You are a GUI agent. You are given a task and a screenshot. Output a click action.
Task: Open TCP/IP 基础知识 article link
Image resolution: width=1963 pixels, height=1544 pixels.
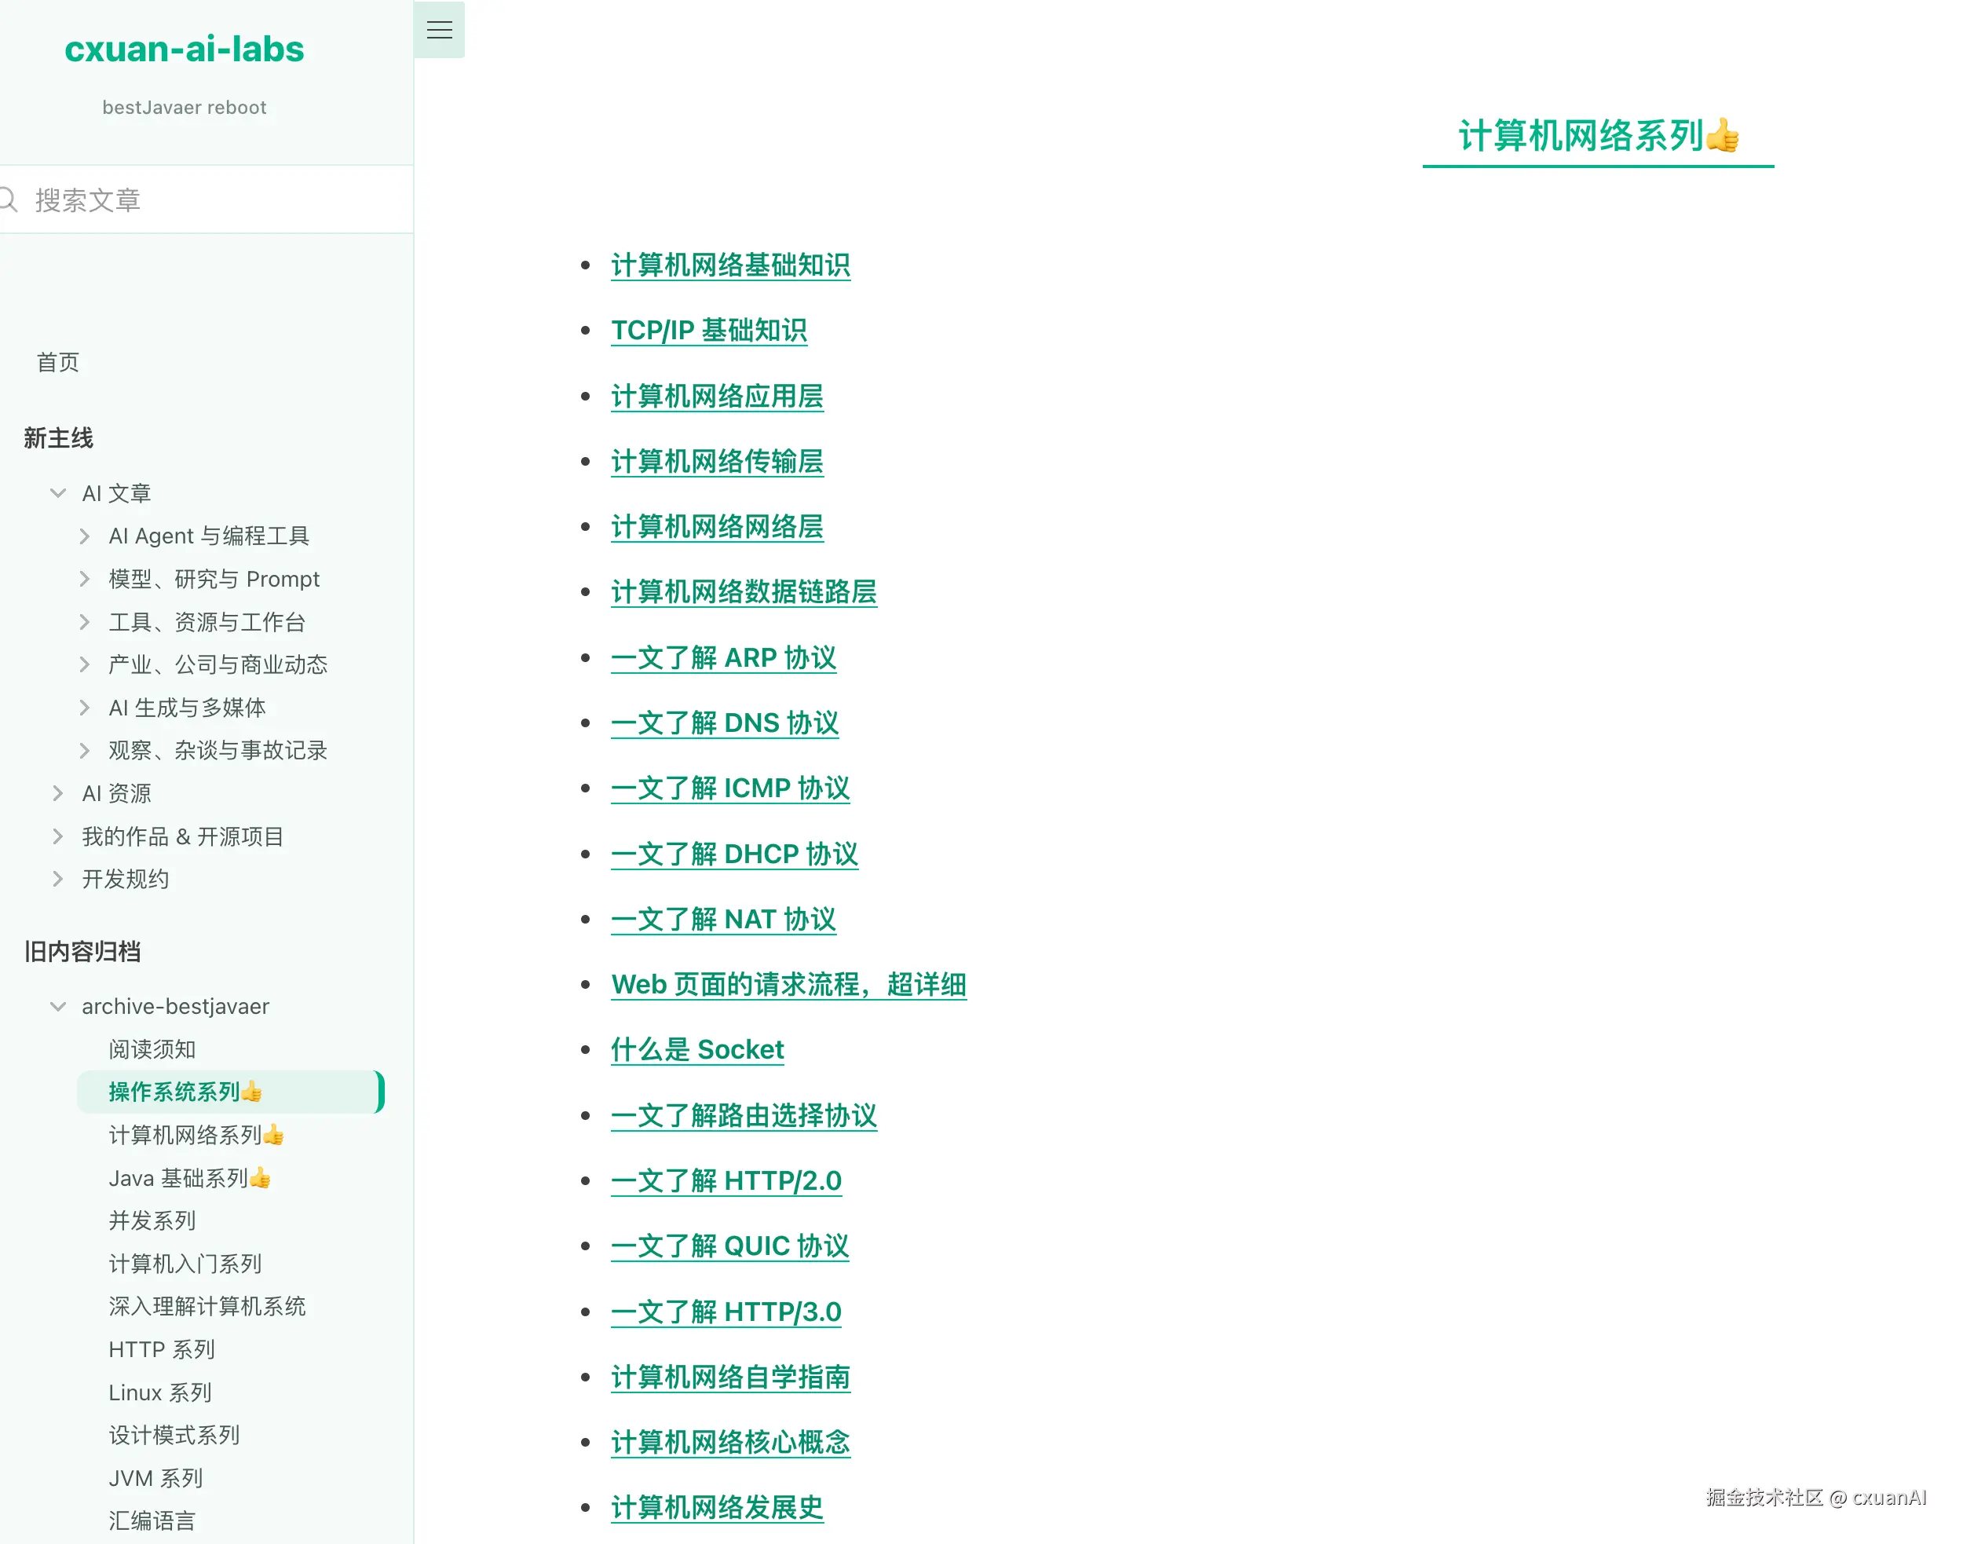708,331
